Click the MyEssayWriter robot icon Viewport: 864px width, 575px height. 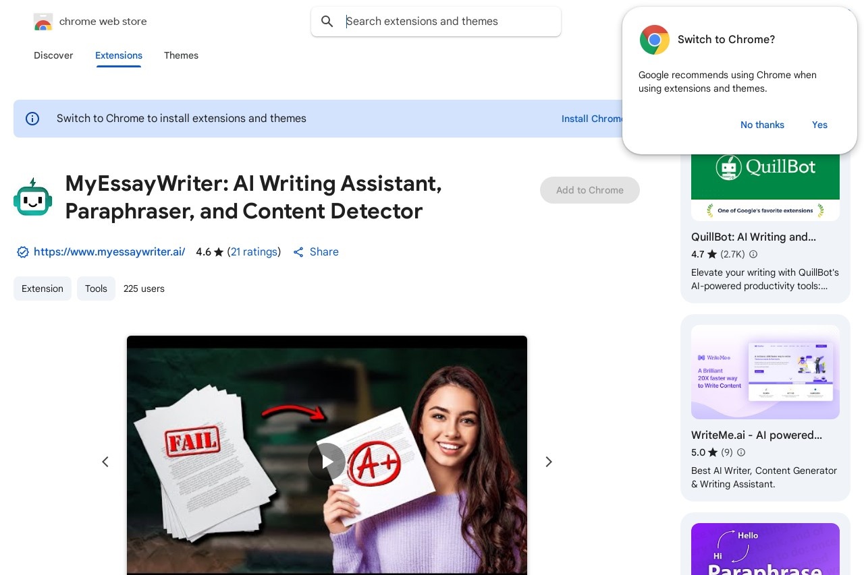coord(32,197)
